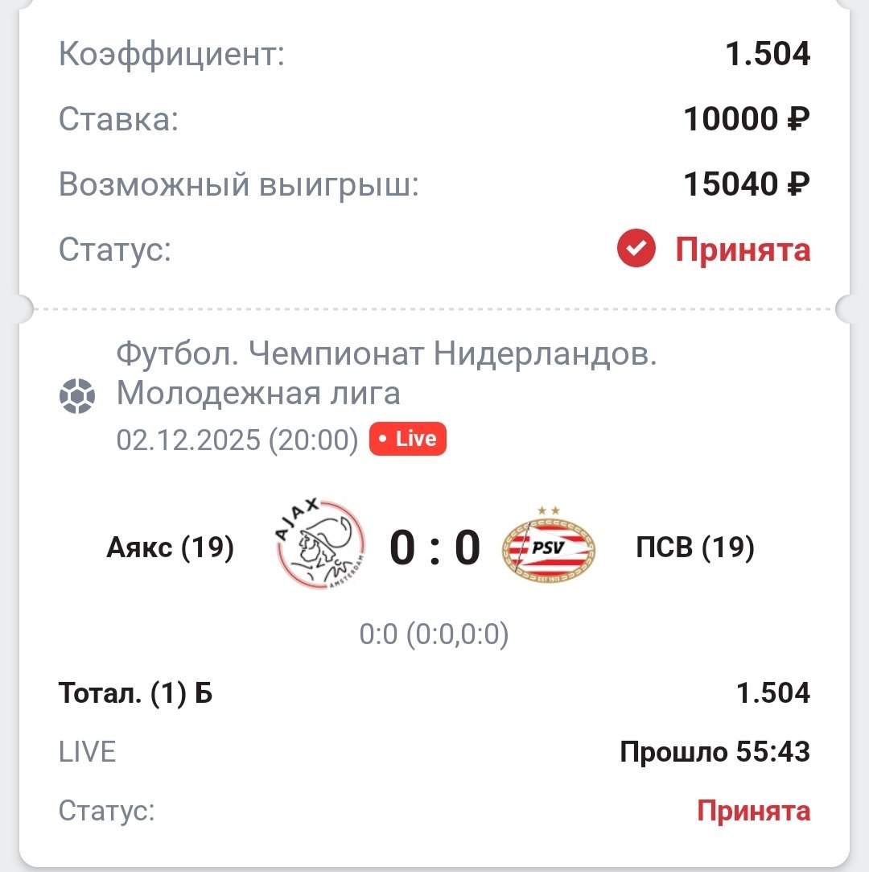Click the soccer ball sport icon
Image resolution: width=869 pixels, height=872 pixels.
[x=77, y=396]
